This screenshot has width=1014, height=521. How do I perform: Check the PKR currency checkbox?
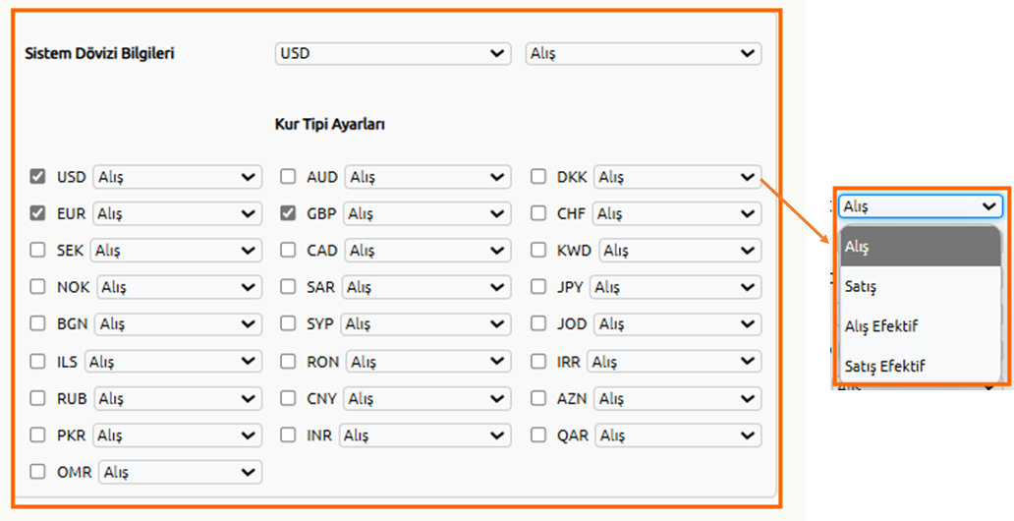37,434
